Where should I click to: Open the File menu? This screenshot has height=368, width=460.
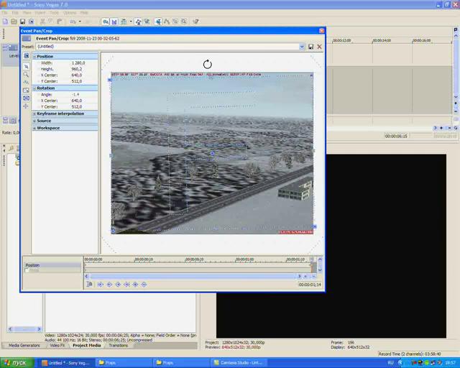(5, 13)
